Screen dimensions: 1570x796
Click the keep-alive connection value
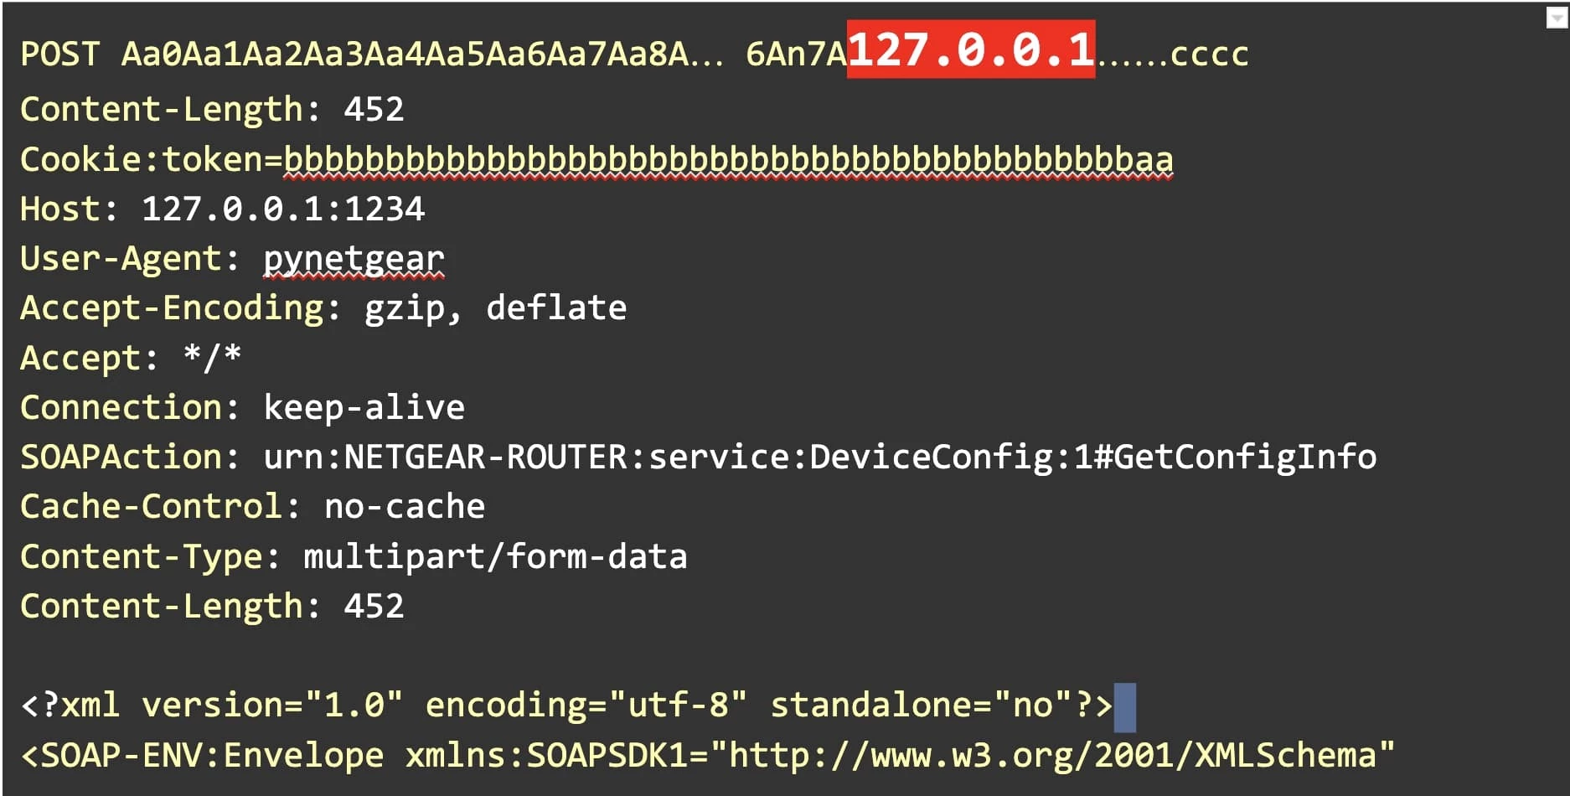[364, 408]
